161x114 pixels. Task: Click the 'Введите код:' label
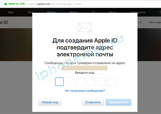tap(85, 73)
